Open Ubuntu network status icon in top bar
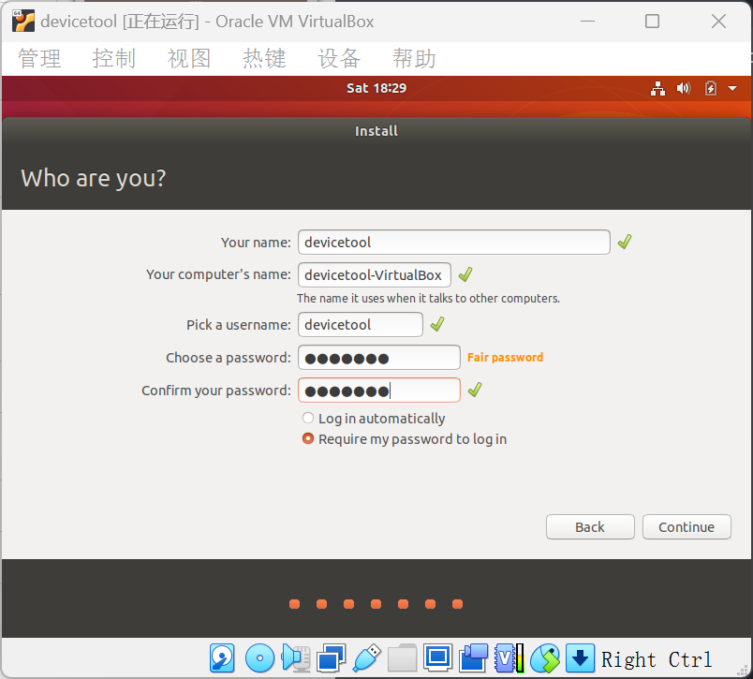Screen dimensions: 753x679 [657, 88]
